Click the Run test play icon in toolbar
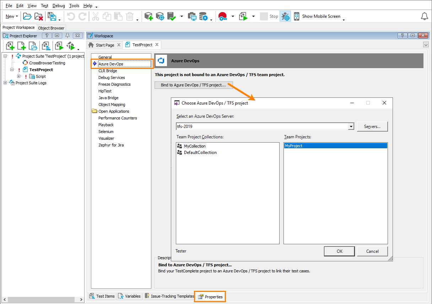 [243, 16]
